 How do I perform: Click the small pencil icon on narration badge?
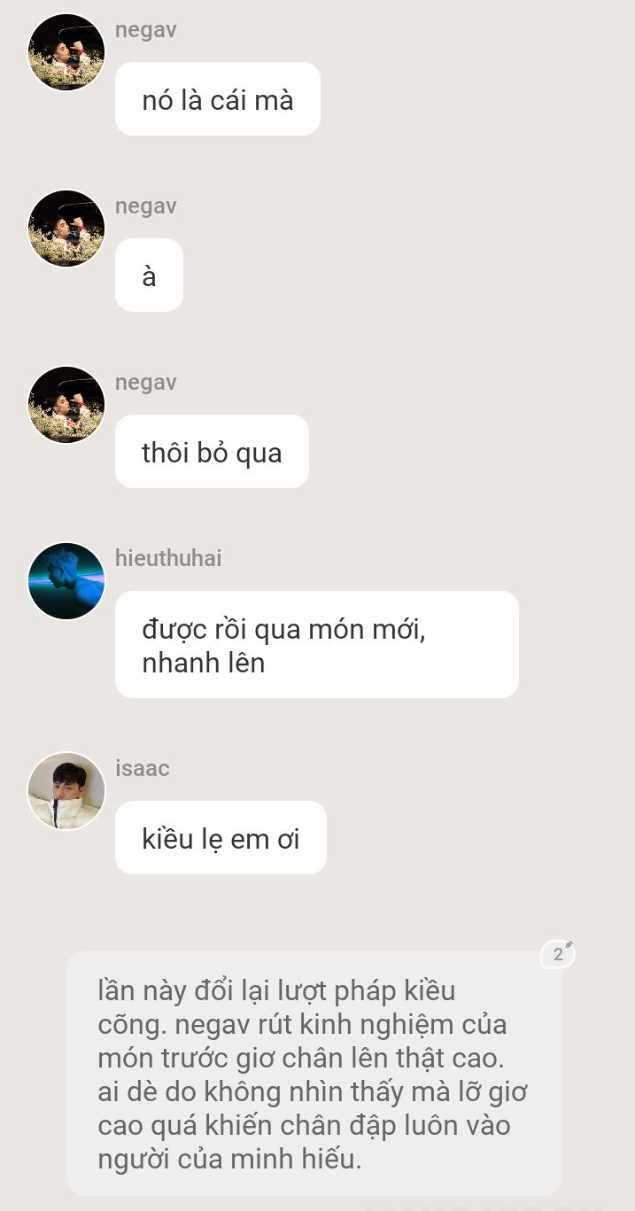point(569,945)
